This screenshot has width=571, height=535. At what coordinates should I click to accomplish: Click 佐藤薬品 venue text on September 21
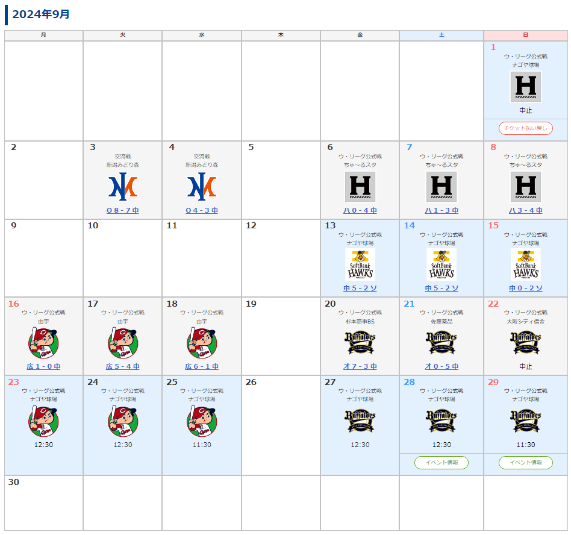tap(442, 322)
